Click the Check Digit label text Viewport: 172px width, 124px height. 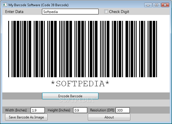pyautogui.click(x=119, y=12)
